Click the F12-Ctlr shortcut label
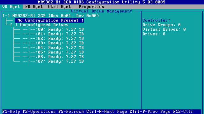Image resolution: width=204 pixels, height=114 pixels. (x=183, y=111)
